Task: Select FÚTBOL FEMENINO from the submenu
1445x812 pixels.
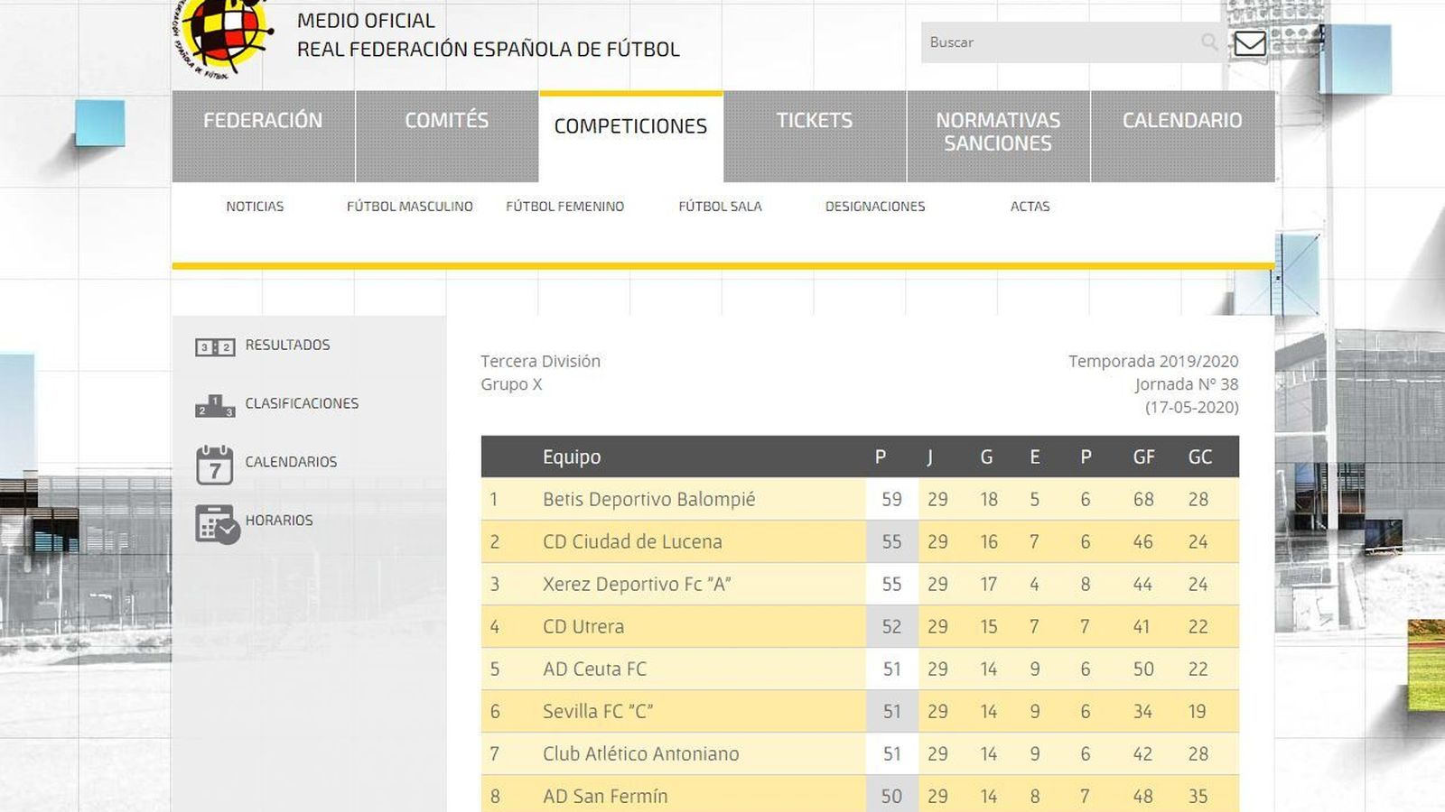Action: point(565,206)
